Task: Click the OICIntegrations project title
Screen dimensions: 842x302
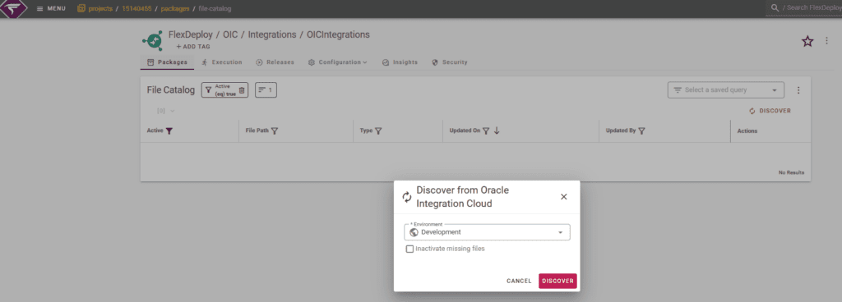Action: click(x=338, y=34)
